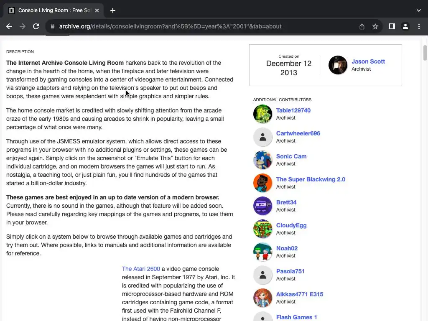Click the 'December 12 2013' creation date
428x321 pixels.
[x=288, y=68]
